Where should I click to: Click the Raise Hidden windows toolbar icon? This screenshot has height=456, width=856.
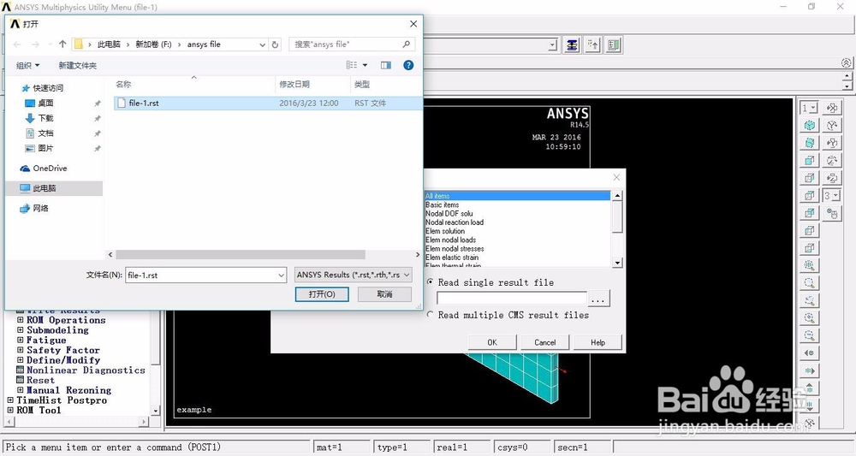[572, 44]
